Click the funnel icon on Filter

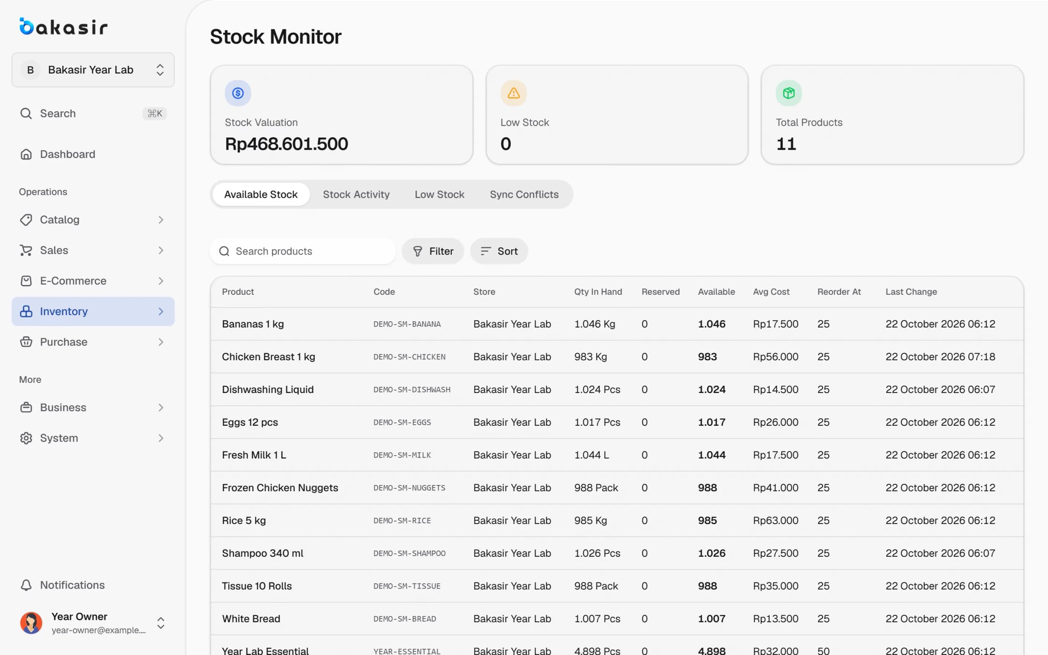(418, 251)
